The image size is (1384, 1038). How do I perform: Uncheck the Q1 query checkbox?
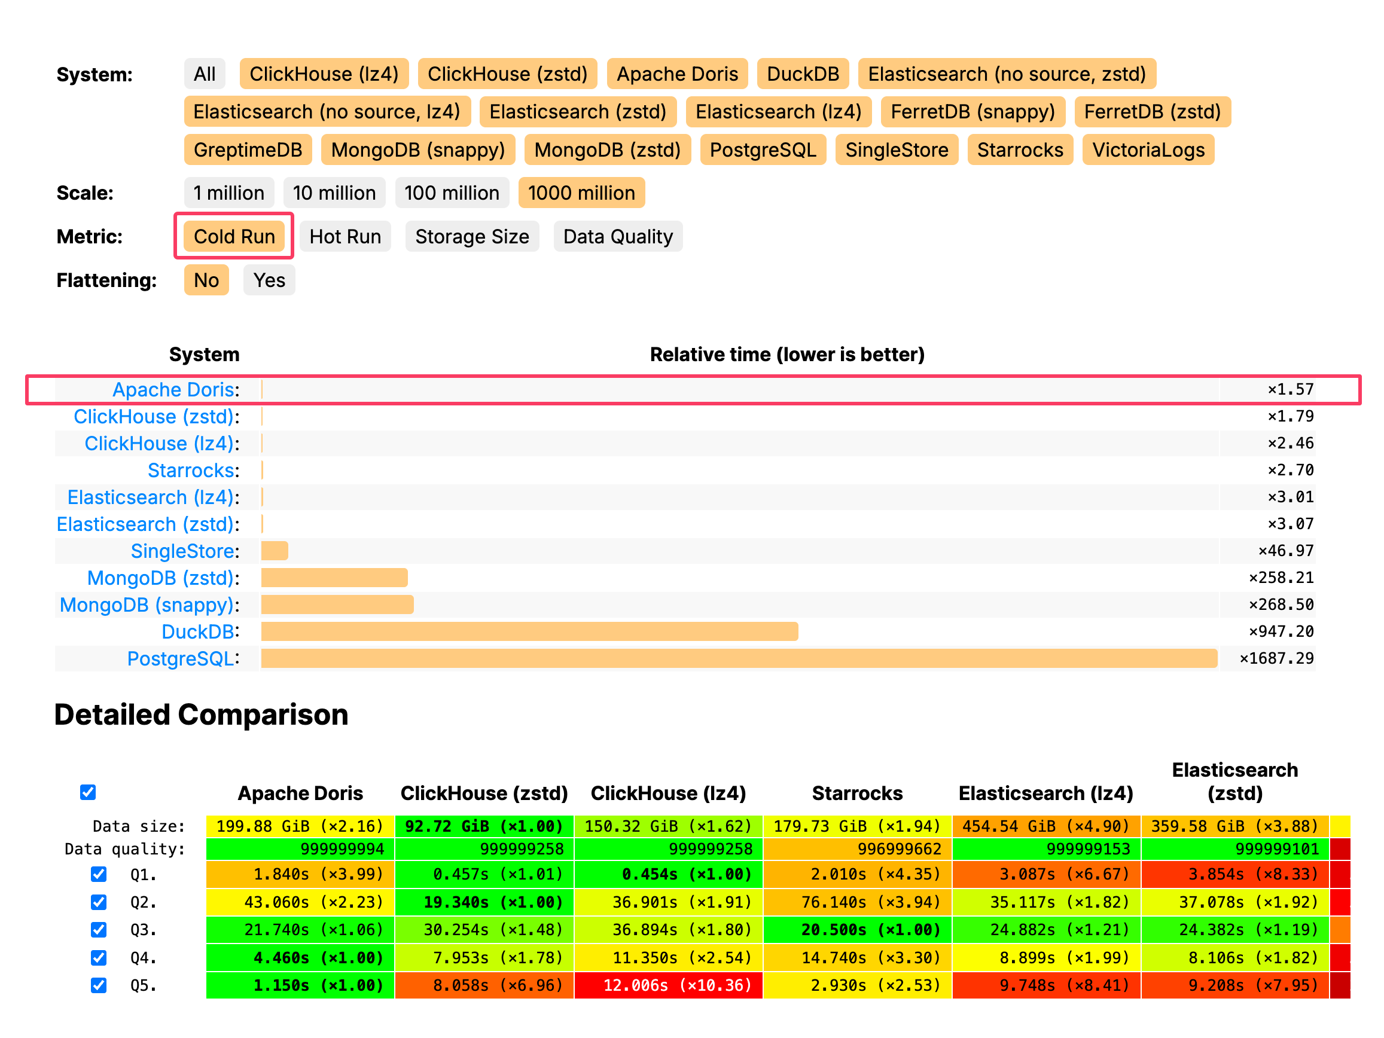[99, 874]
